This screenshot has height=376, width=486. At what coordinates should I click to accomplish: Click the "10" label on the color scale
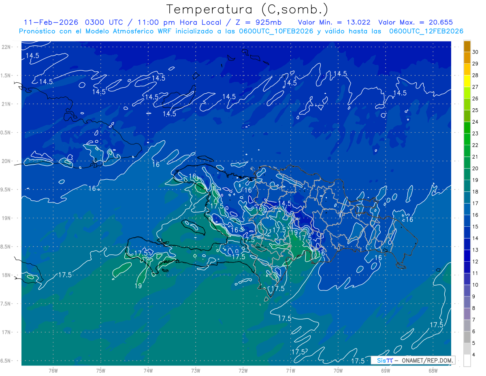tap(475, 285)
